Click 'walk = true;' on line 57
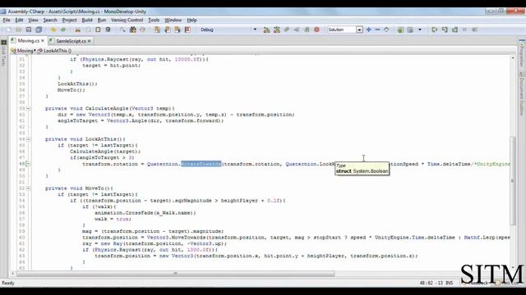This screenshot has width=526, height=295. [x=113, y=219]
